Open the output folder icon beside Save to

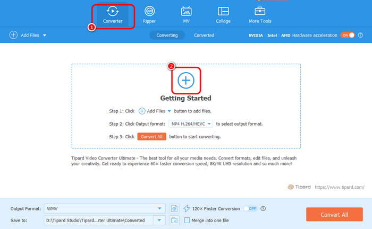[174, 220]
